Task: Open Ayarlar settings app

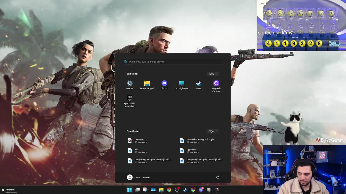Action: pos(130,85)
